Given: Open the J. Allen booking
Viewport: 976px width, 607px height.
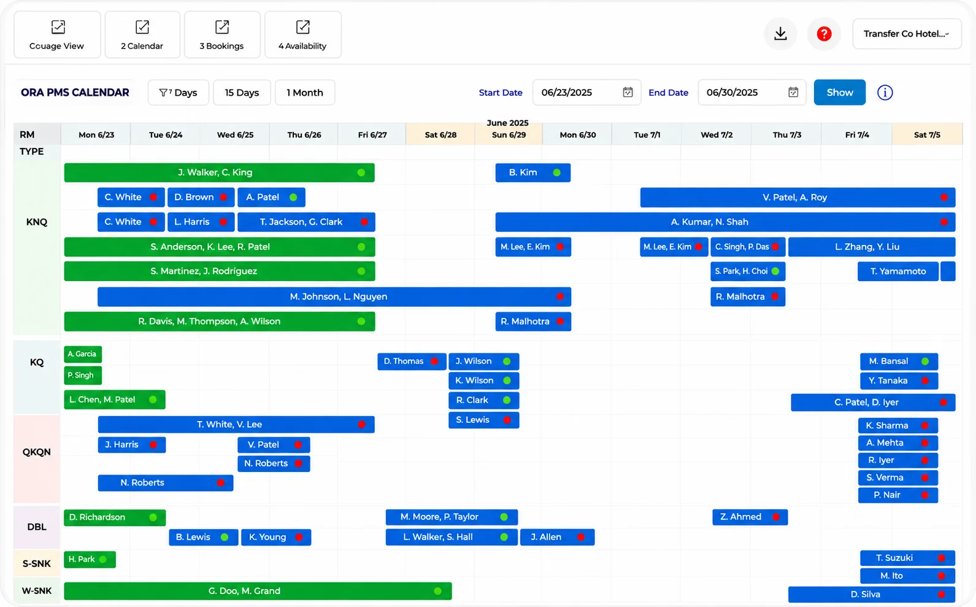Looking at the screenshot, I should (558, 537).
